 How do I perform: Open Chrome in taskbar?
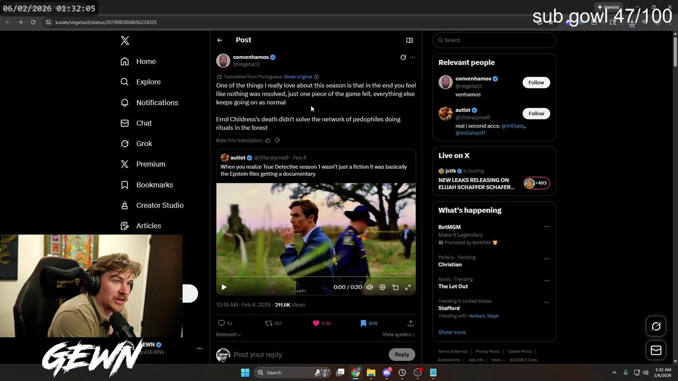355,373
